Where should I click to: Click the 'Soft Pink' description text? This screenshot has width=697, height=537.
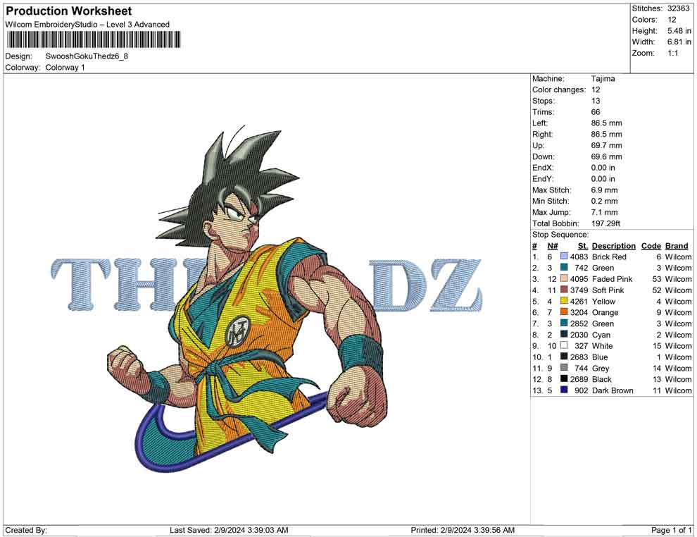(608, 290)
